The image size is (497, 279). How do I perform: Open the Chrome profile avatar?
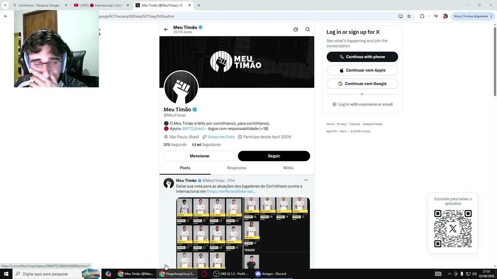click(445, 16)
